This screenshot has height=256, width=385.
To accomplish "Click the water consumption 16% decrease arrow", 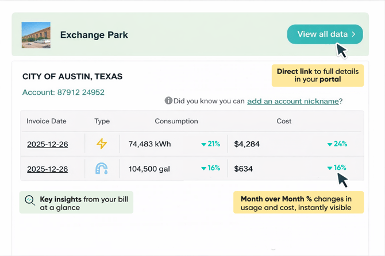I will click(x=203, y=169).
